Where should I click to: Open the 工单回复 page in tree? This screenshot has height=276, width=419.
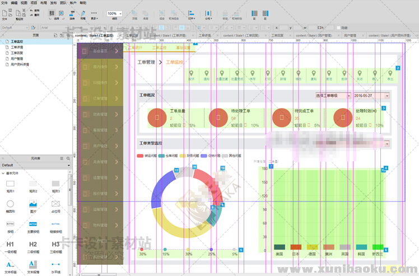pyautogui.click(x=17, y=53)
